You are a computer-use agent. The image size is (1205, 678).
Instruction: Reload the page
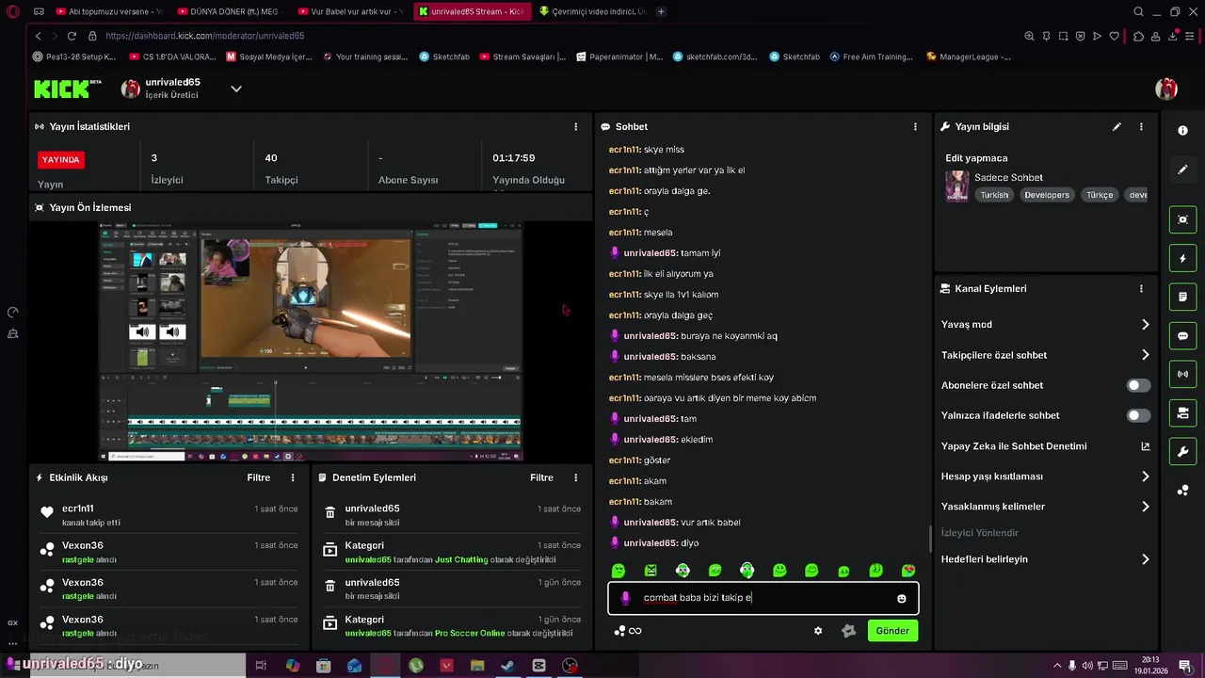72,36
